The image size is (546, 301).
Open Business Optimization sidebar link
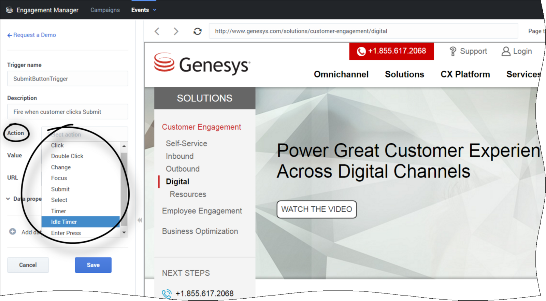[x=200, y=231]
